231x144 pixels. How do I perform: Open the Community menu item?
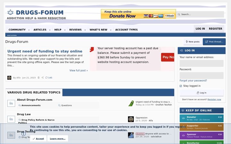(x=17, y=30)
